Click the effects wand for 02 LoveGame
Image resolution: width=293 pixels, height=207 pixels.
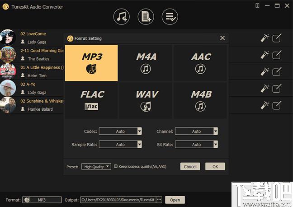(265, 38)
